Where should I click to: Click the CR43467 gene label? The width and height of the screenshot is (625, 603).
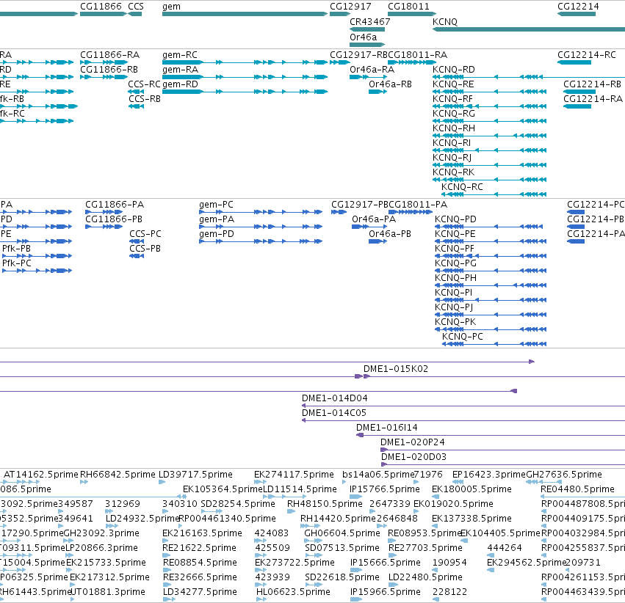tap(370, 22)
